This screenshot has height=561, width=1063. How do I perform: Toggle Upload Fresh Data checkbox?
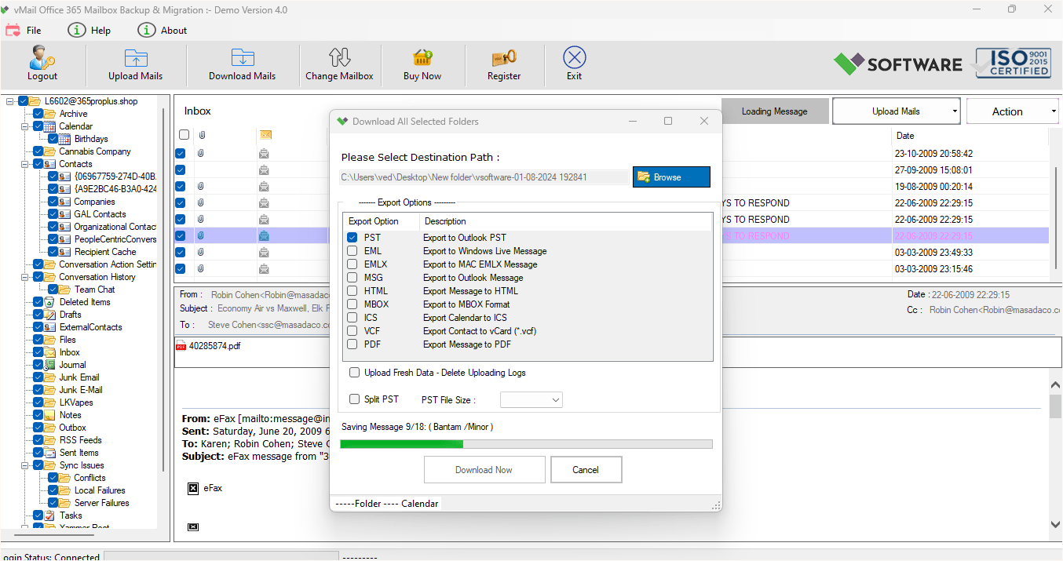pyautogui.click(x=355, y=373)
